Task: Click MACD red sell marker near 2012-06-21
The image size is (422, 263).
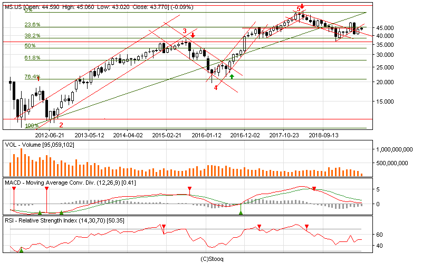Action: [x=47, y=188]
